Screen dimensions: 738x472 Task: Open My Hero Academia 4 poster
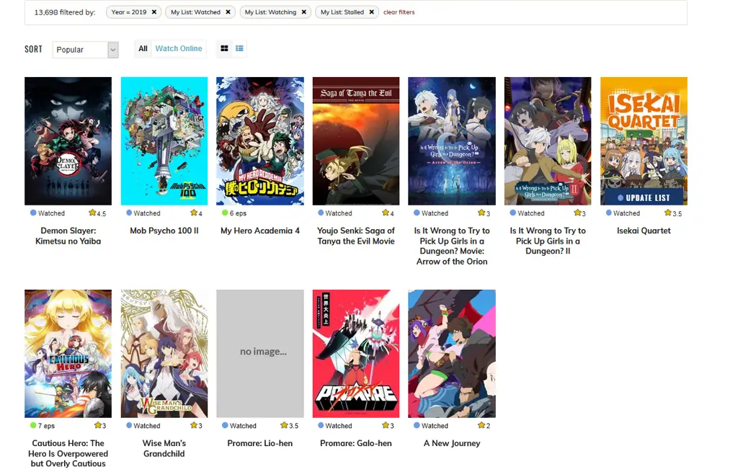pyautogui.click(x=260, y=141)
